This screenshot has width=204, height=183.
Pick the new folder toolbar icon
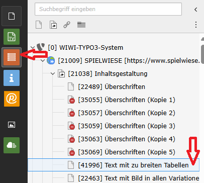point(81,25)
